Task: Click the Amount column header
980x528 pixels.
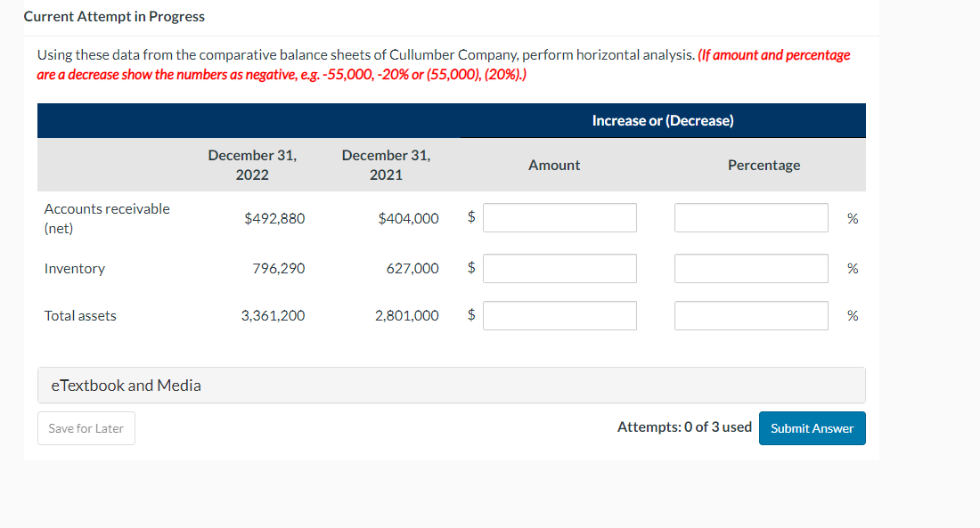Action: (554, 165)
